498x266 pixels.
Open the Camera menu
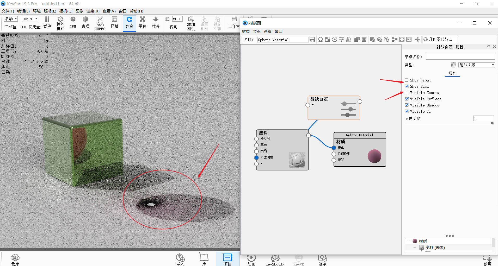click(66, 11)
